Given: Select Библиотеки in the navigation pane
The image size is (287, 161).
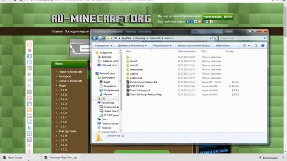Looking at the screenshot, I should [108, 77].
